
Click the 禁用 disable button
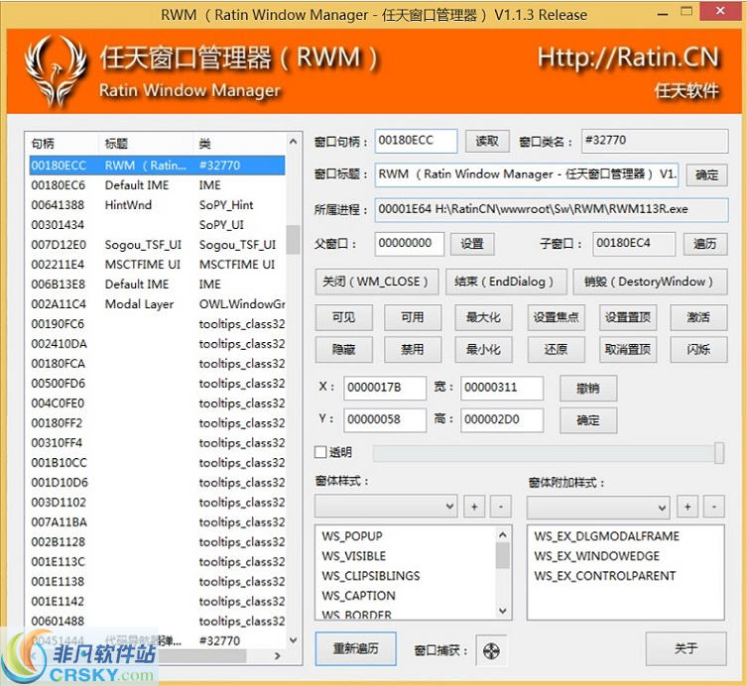(413, 350)
